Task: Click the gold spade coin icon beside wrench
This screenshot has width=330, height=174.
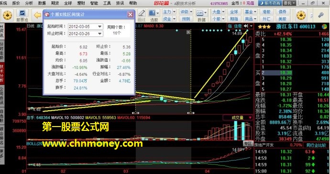Action: point(301,15)
